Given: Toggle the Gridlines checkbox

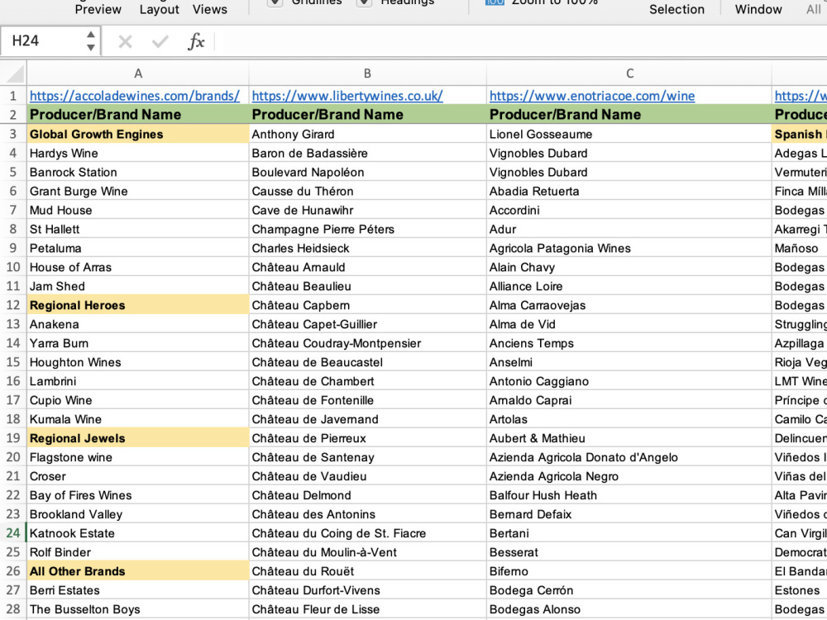Looking at the screenshot, I should tap(275, 2).
